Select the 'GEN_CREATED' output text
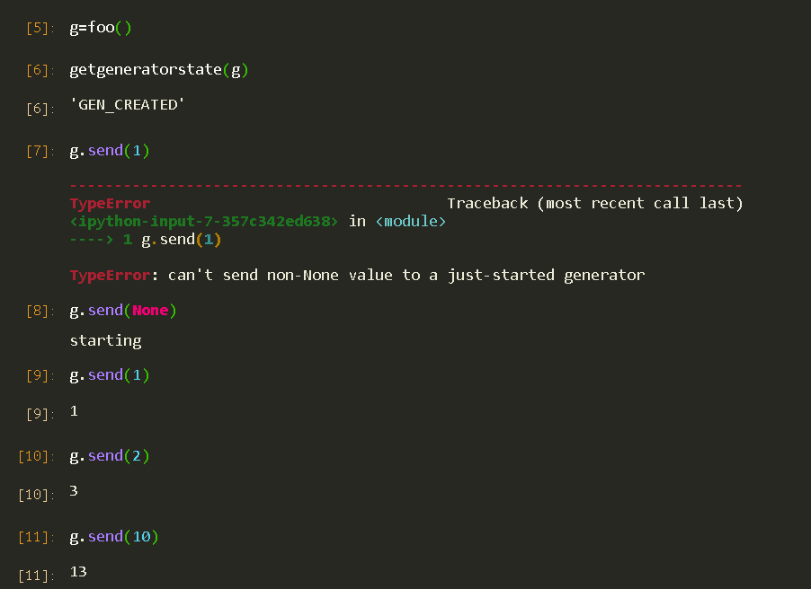Viewport: 811px width, 589px height. [128, 105]
